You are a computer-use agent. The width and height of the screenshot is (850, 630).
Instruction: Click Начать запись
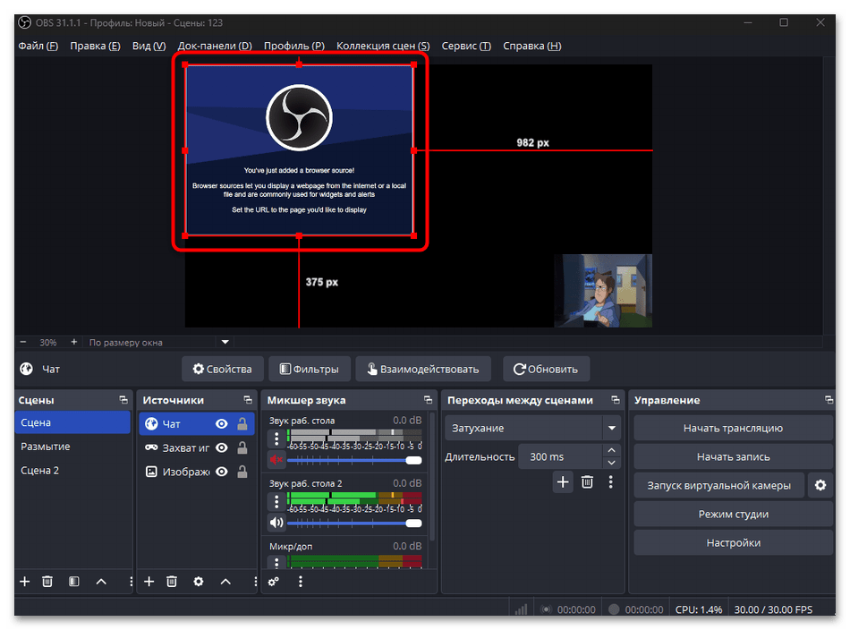733,457
